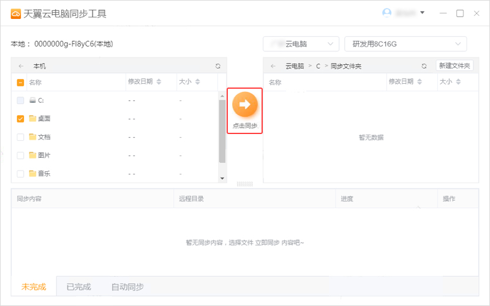Image resolution: width=490 pixels, height=306 pixels.
Task: Refresh the cloud 同步文件夹 file list
Action: (x=424, y=66)
